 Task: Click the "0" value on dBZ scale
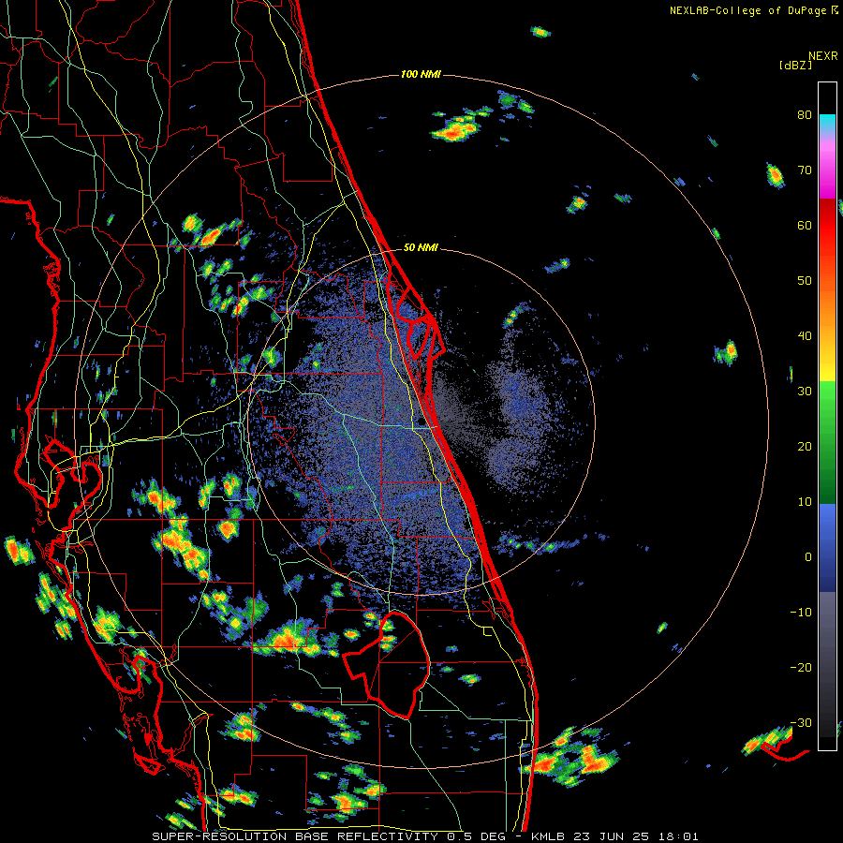coord(808,557)
